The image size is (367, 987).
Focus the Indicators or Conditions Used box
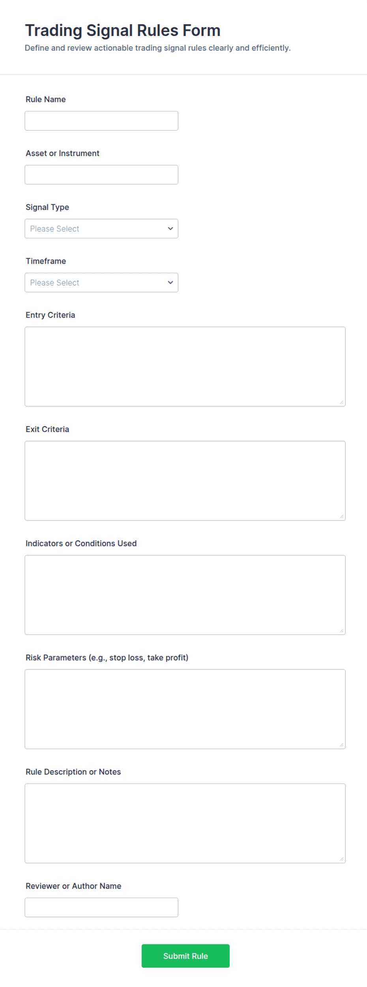185,595
